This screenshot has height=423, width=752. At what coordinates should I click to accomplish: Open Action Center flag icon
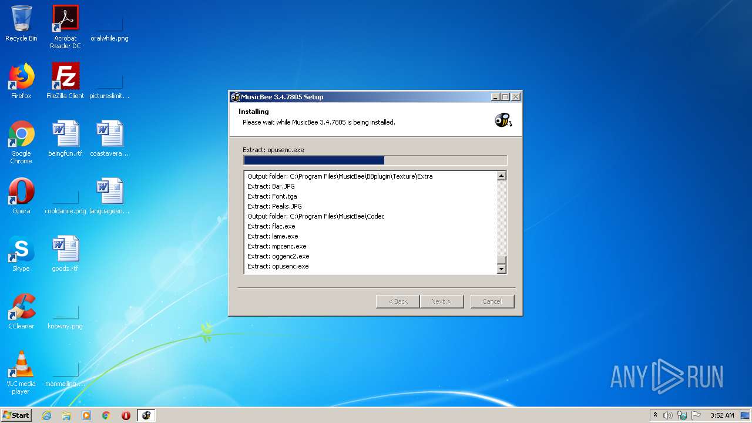click(x=696, y=415)
